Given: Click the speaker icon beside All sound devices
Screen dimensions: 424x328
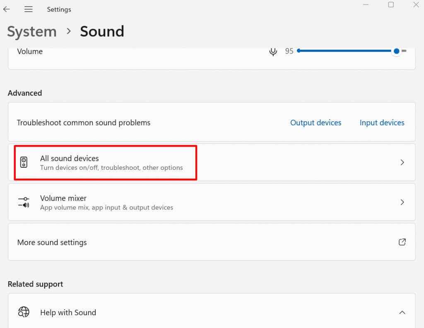Looking at the screenshot, I should (x=24, y=162).
